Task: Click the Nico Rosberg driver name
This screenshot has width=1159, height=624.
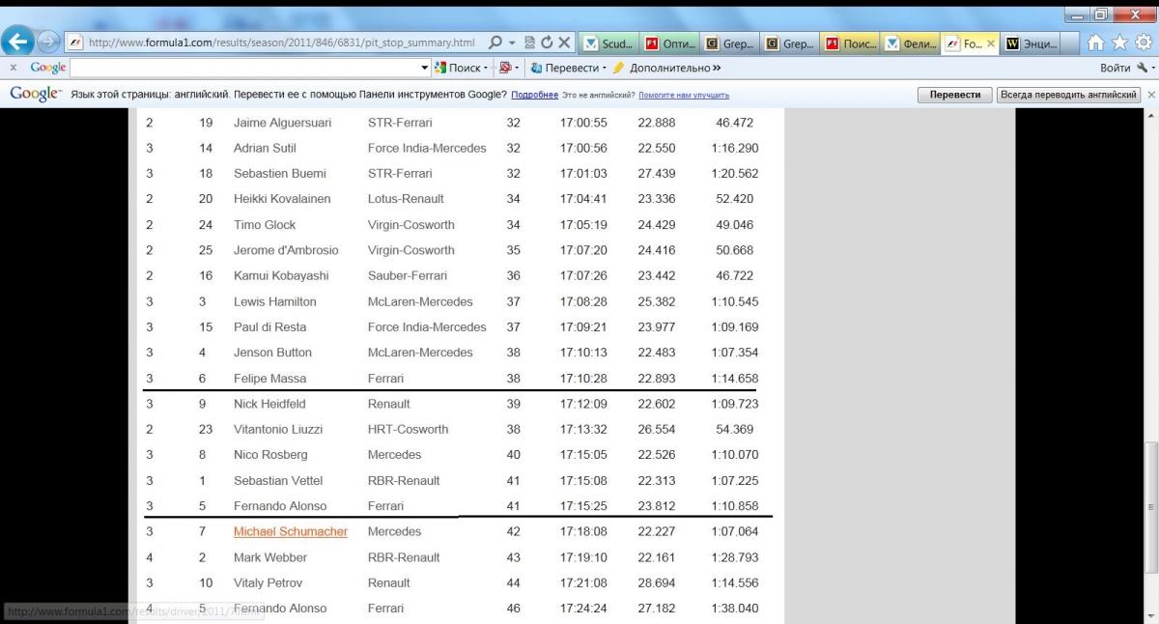Action: pyautogui.click(x=270, y=455)
